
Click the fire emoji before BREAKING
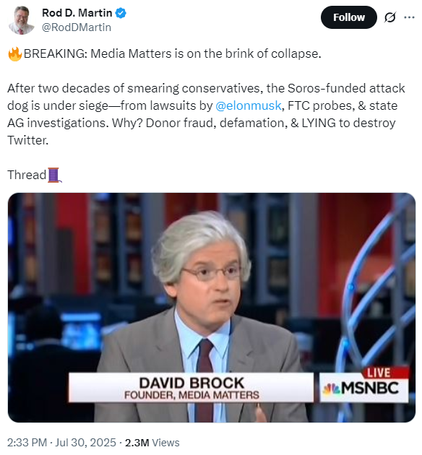[14, 54]
